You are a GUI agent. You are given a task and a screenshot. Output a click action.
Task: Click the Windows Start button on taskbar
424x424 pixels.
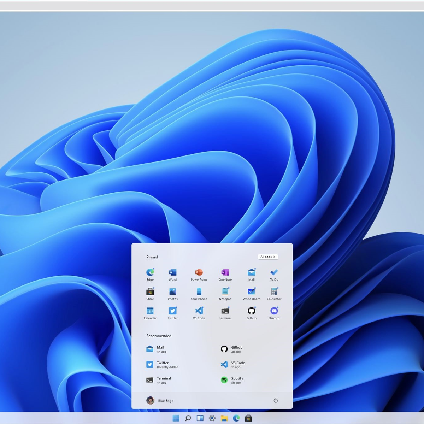coord(176,418)
